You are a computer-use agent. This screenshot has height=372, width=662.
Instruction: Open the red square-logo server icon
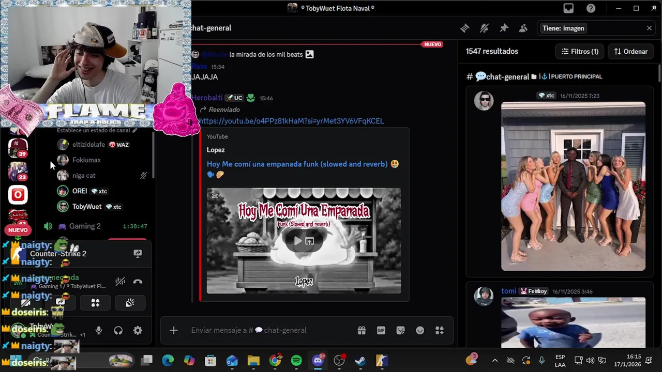coord(18,195)
